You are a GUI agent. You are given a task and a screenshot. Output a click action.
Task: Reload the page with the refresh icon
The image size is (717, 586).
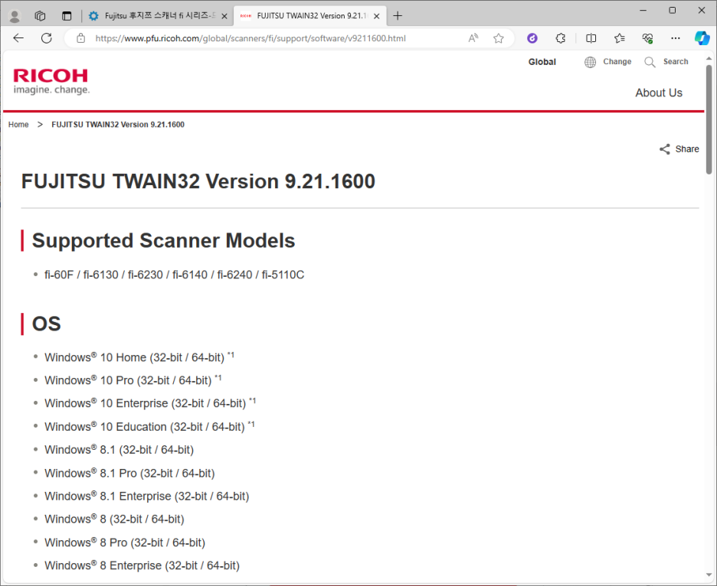coord(46,38)
